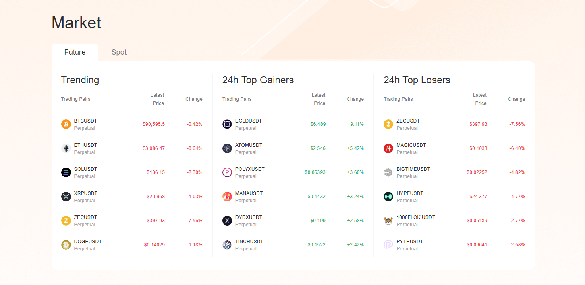Click the EGLD coin icon in Top Gainers
The image size is (585, 285).
(x=227, y=124)
